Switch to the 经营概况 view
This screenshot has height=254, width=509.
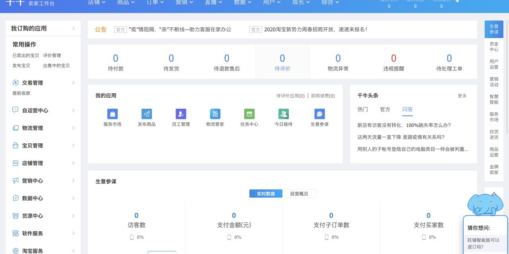coord(299,194)
